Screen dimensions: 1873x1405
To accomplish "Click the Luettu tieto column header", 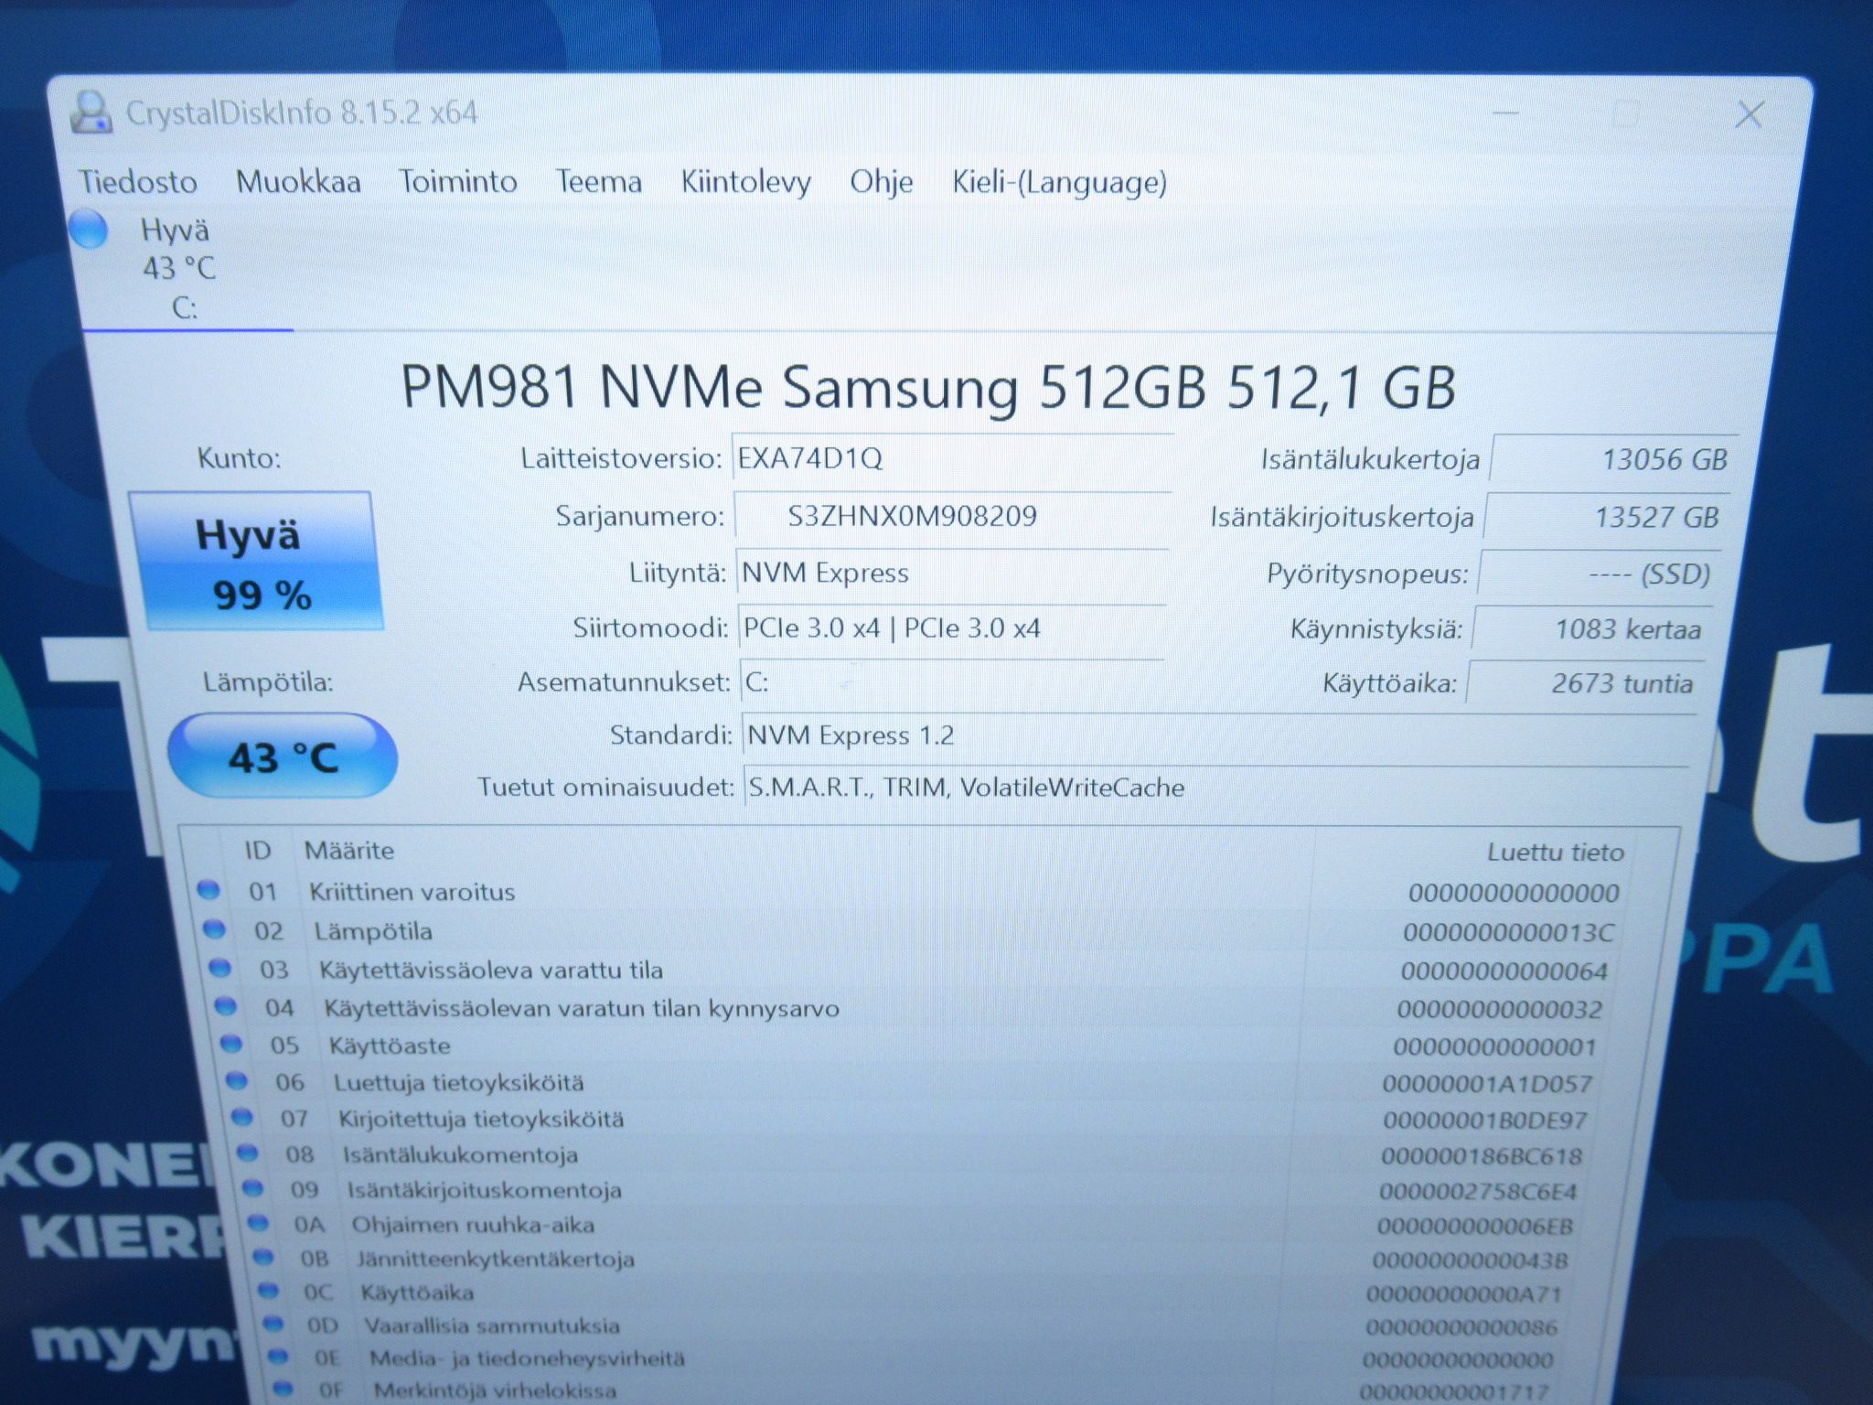I will (x=1555, y=853).
